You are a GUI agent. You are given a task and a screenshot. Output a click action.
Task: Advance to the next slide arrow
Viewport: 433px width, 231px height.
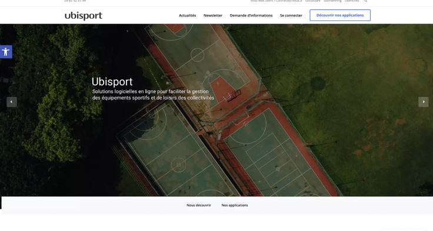[424, 102]
